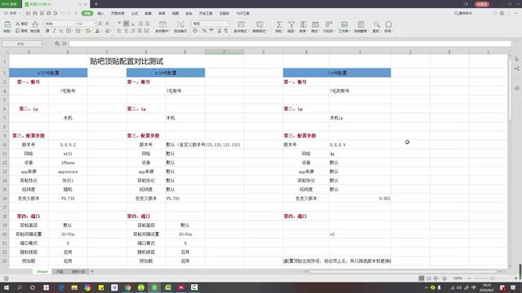Click the font color red A swatch

[x=97, y=31]
